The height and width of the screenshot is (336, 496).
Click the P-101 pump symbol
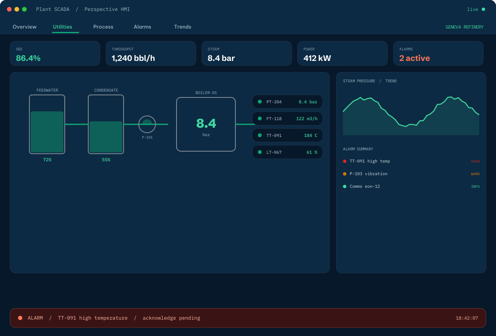point(147,124)
